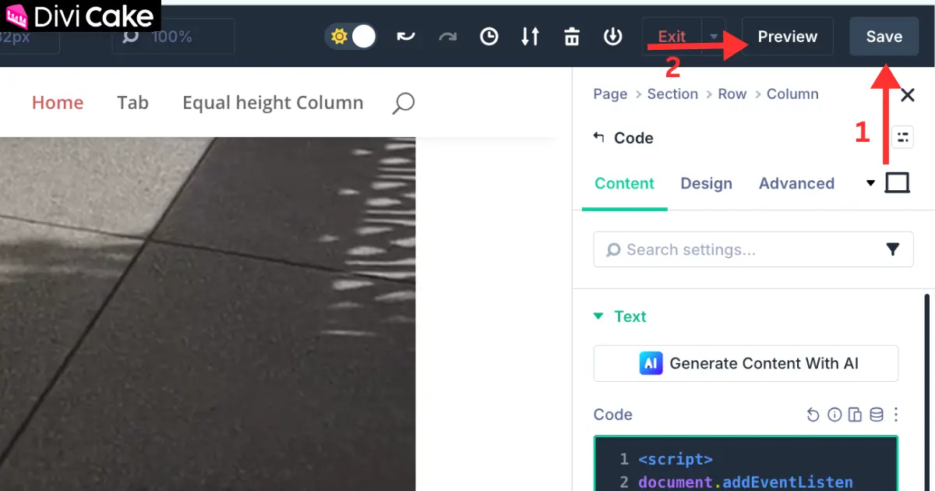Viewport: 935px width, 491px height.
Task: Toggle the light/dark mode switch
Action: coord(351,37)
